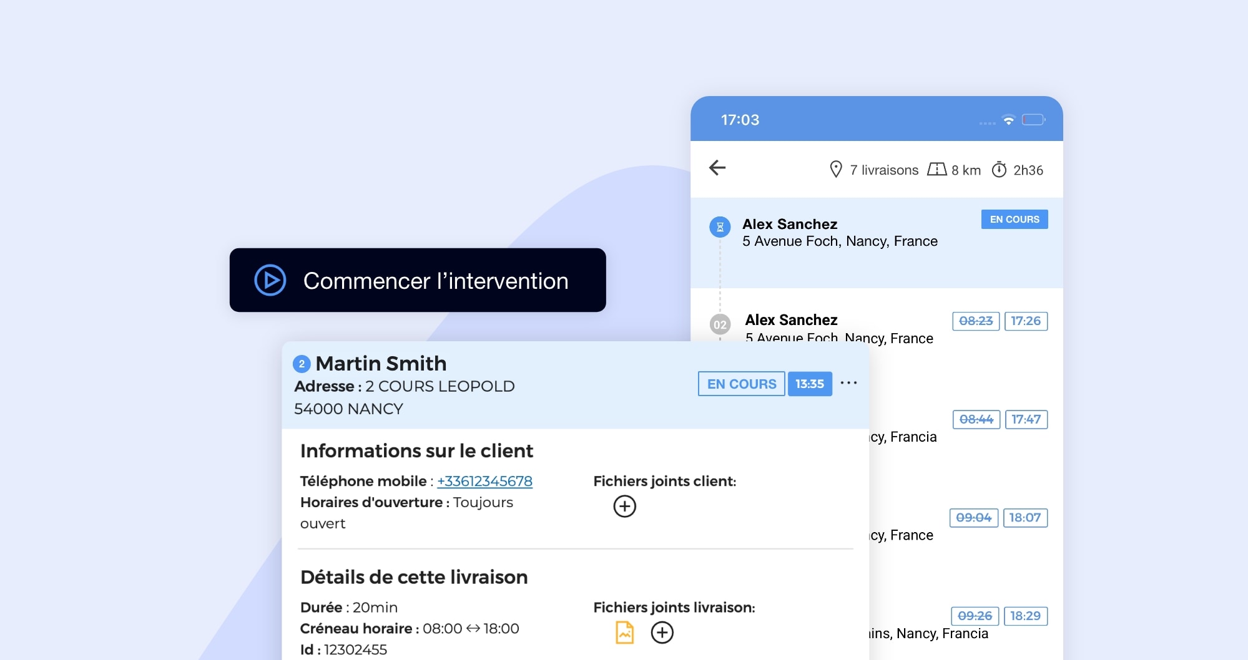Image resolution: width=1248 pixels, height=660 pixels.
Task: Click the play icon on Commencer l'intervention
Action: tap(270, 281)
